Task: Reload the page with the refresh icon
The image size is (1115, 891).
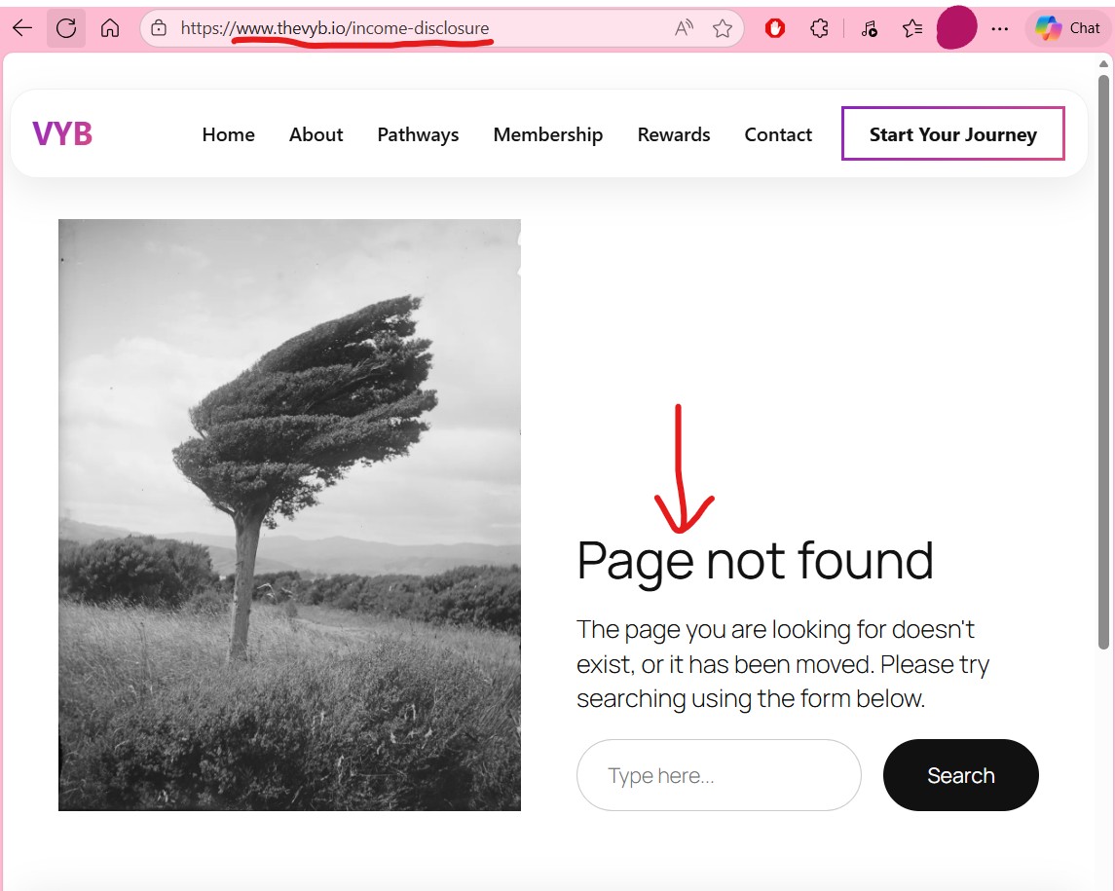Action: pyautogui.click(x=66, y=28)
